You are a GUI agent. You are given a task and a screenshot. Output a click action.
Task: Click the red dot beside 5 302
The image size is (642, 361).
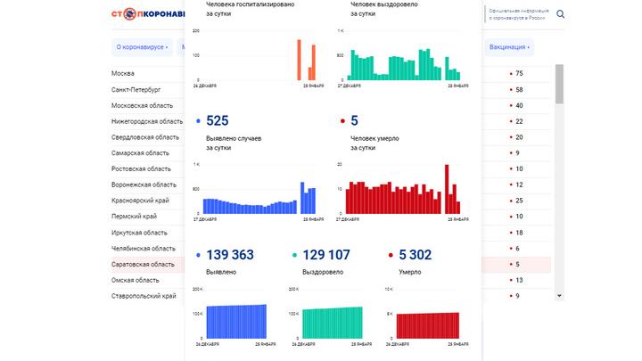click(391, 255)
